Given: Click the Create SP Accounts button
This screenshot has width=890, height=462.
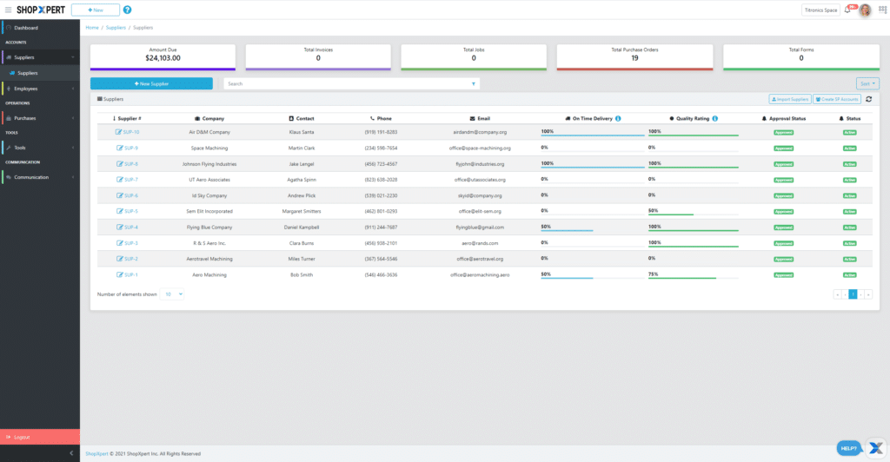Looking at the screenshot, I should [x=836, y=100].
